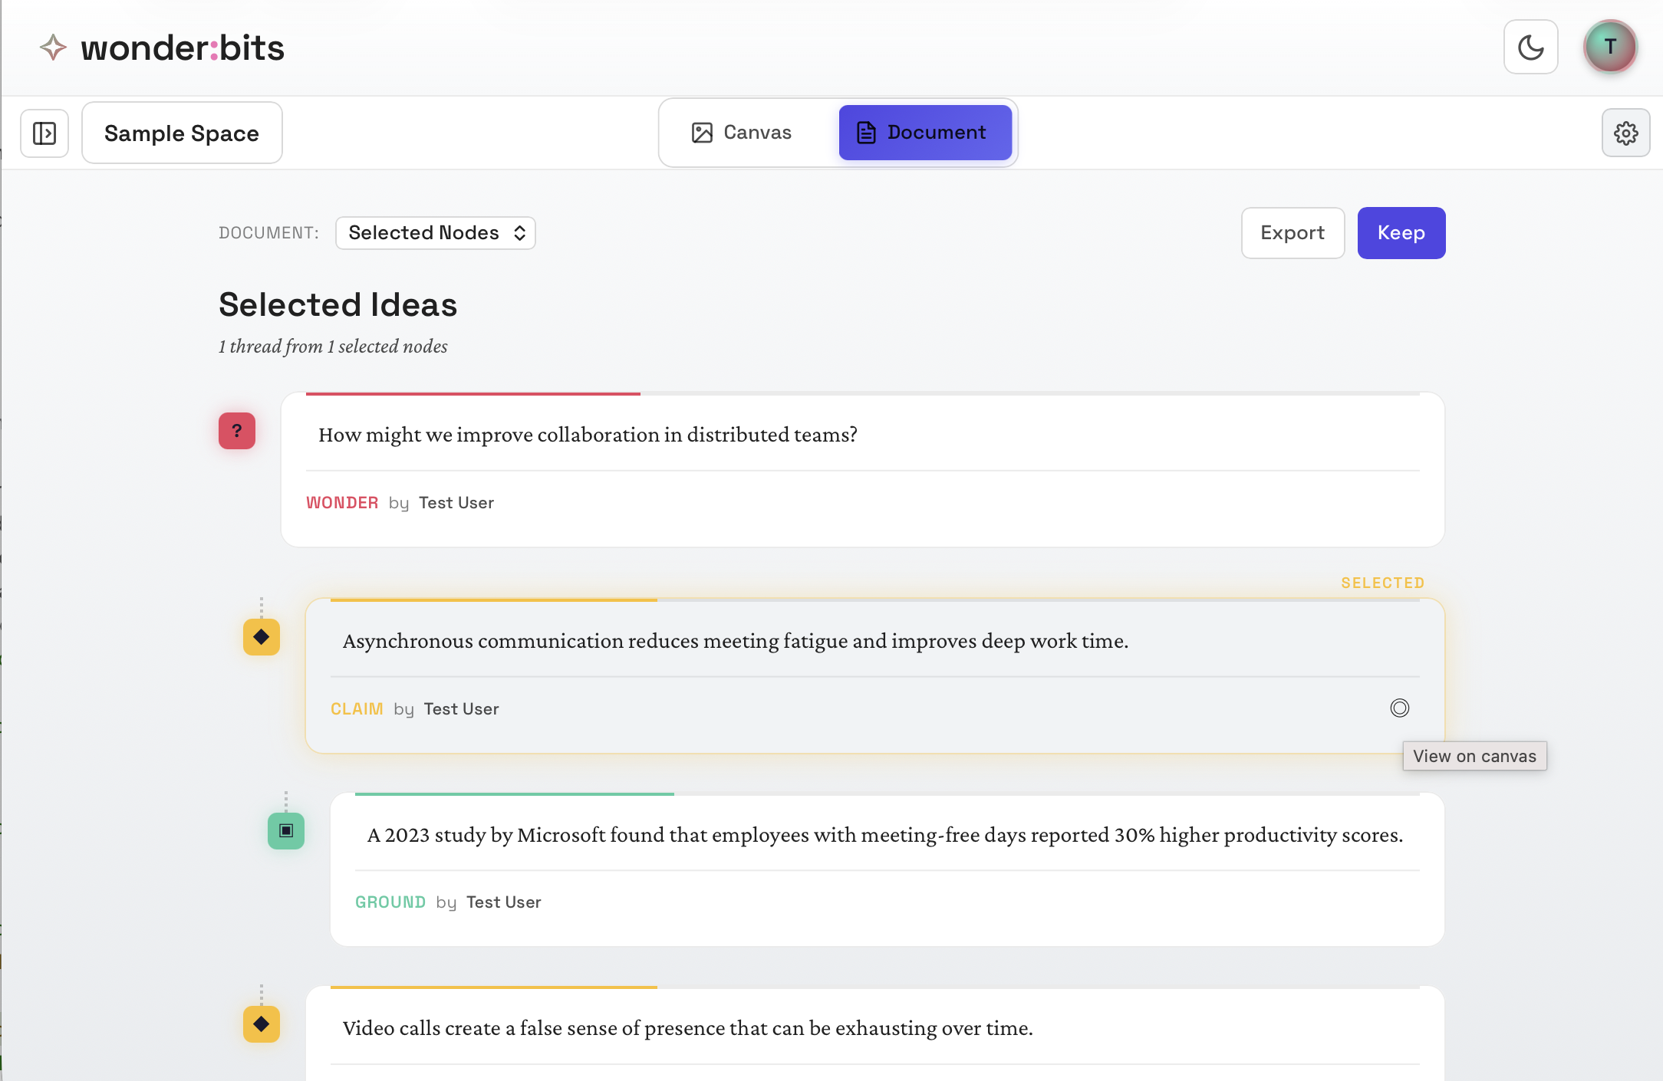
Task: Open settings with the gear icon
Action: (1625, 133)
